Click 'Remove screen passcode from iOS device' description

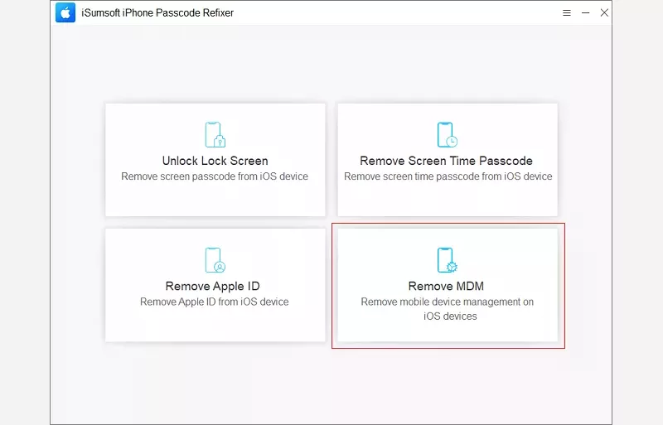pyautogui.click(x=215, y=176)
